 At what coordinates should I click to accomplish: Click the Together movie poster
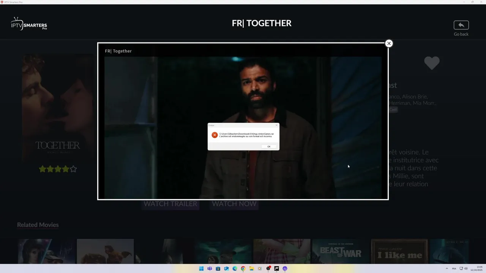[58, 108]
